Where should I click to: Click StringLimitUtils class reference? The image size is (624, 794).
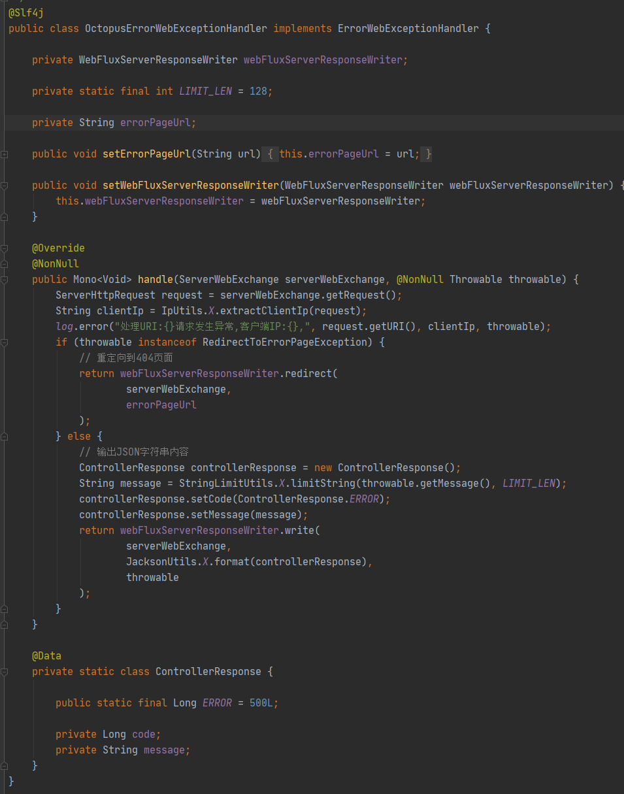(226, 484)
